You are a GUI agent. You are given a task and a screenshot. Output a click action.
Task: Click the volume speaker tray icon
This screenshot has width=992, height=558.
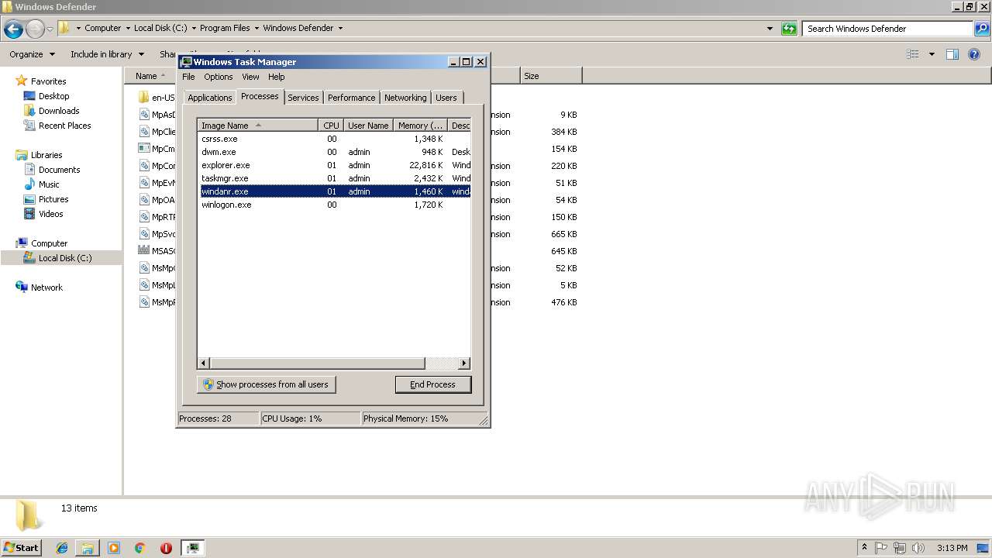[918, 548]
